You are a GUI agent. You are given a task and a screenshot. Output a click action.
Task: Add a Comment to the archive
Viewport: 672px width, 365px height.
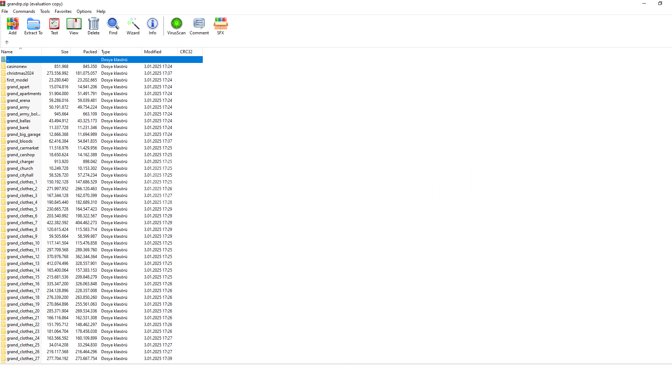(199, 26)
